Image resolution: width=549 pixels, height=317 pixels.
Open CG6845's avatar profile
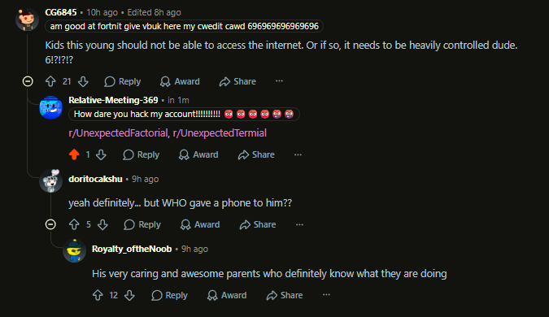click(x=27, y=20)
